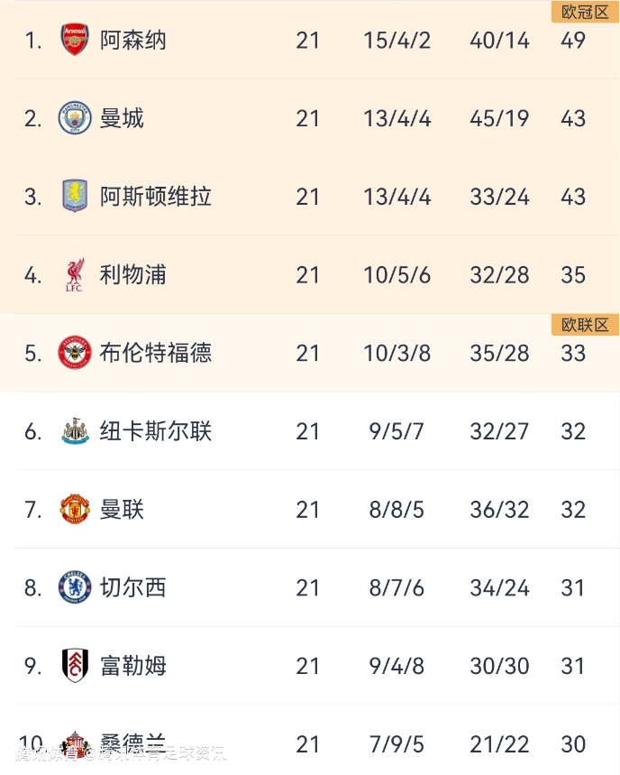Click the 欧联区 zone label

(585, 325)
